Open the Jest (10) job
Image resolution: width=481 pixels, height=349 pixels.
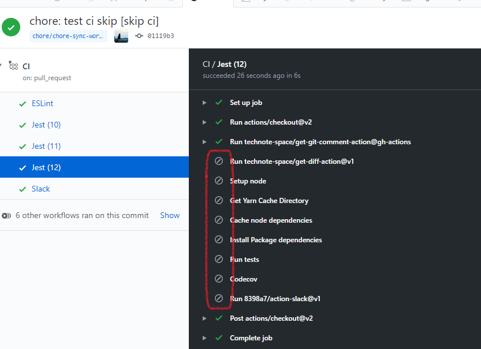[46, 125]
